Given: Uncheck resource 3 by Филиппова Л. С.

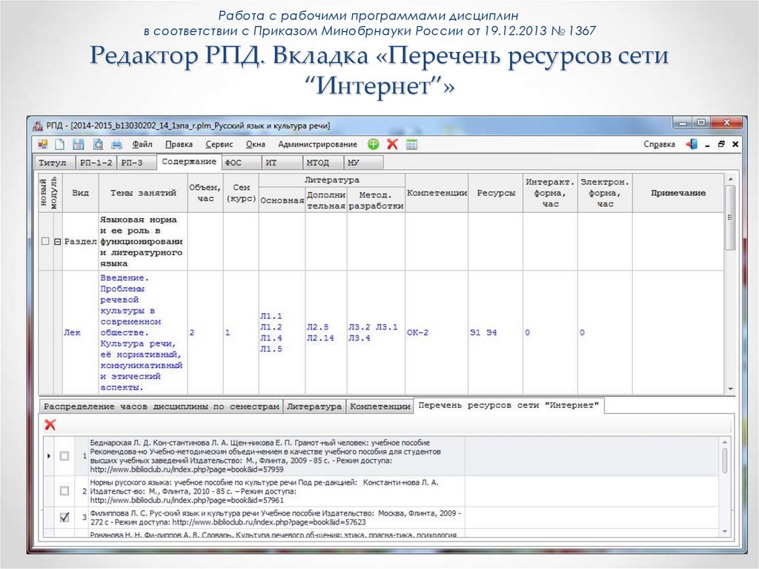Looking at the screenshot, I should click(x=63, y=517).
